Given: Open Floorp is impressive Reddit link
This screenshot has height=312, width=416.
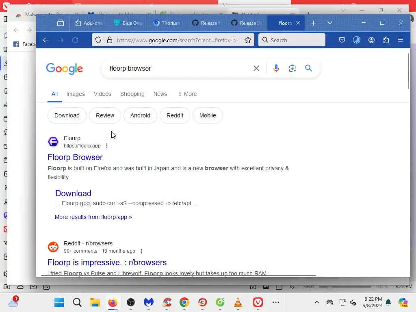Looking at the screenshot, I should [107, 262].
